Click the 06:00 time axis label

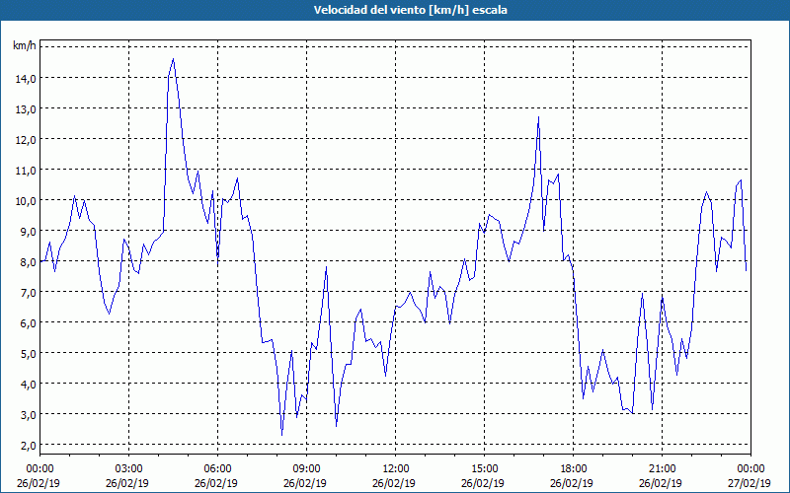pos(217,469)
